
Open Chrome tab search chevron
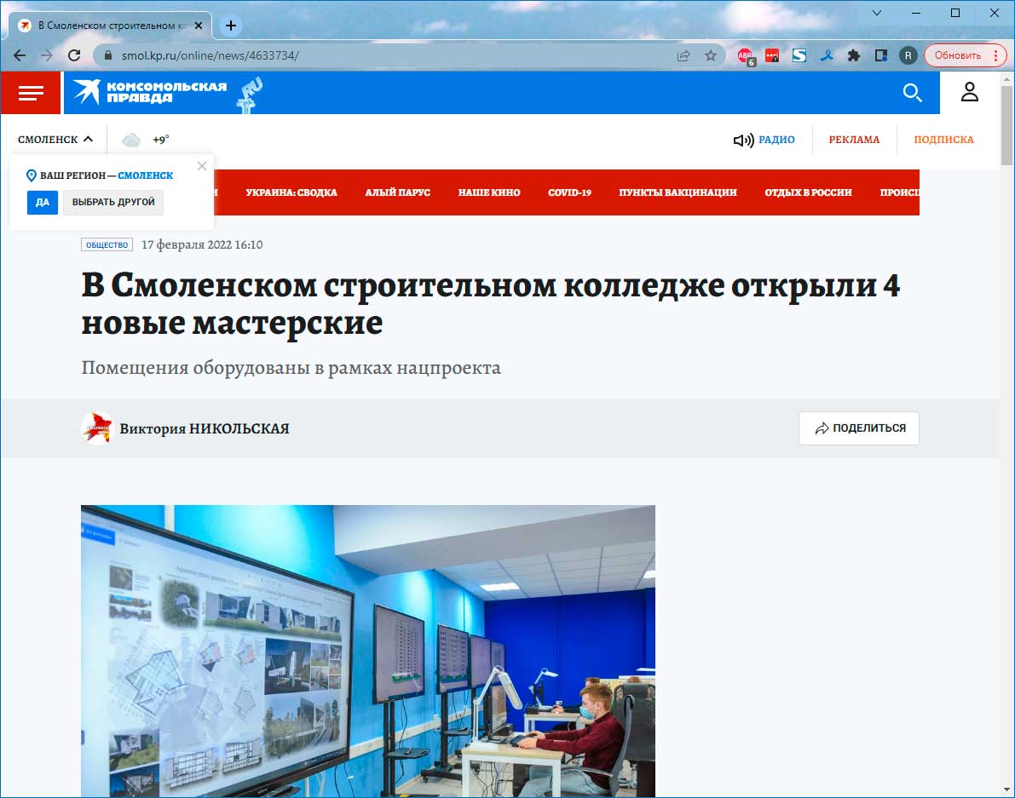pos(878,13)
